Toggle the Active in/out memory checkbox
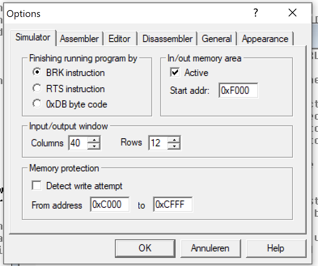 coord(175,73)
